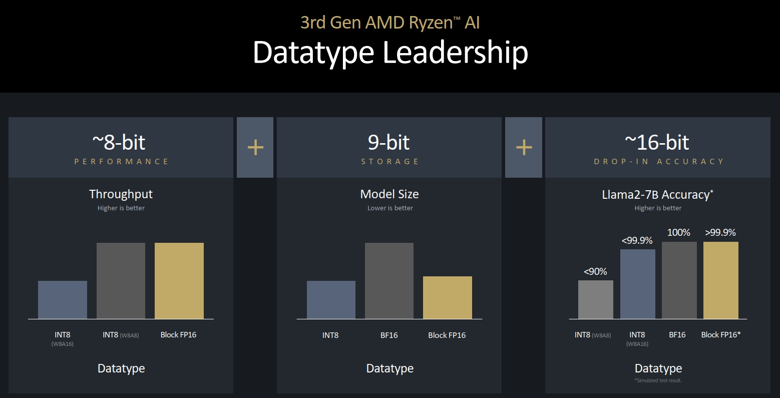The image size is (780, 398).
Task: Click 'Higher is better' under Throughput
Action: pos(121,208)
